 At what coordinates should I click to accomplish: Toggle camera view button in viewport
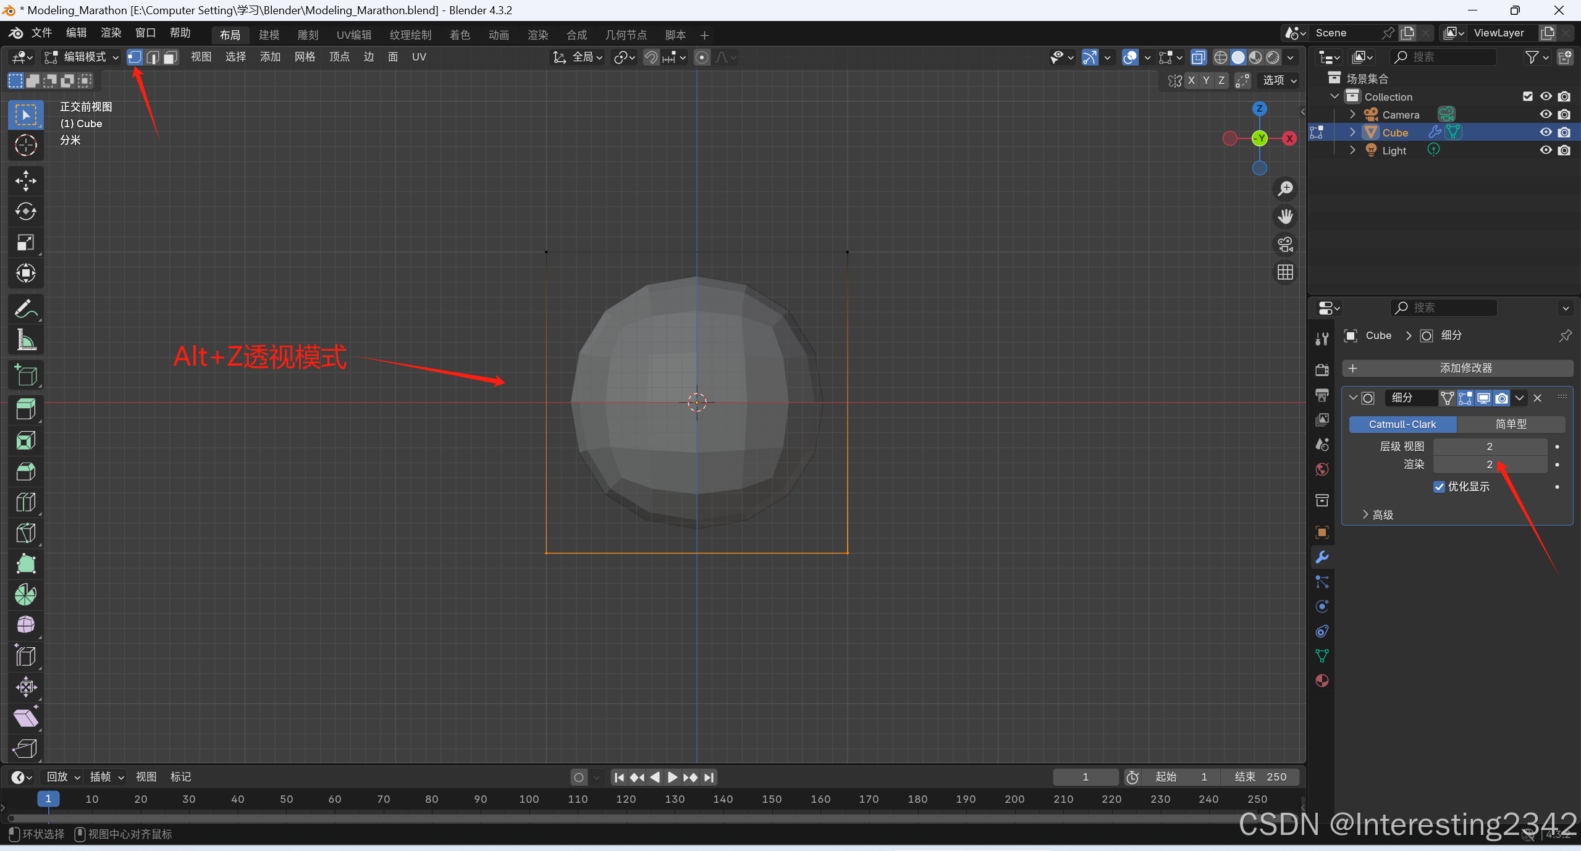coord(1285,245)
